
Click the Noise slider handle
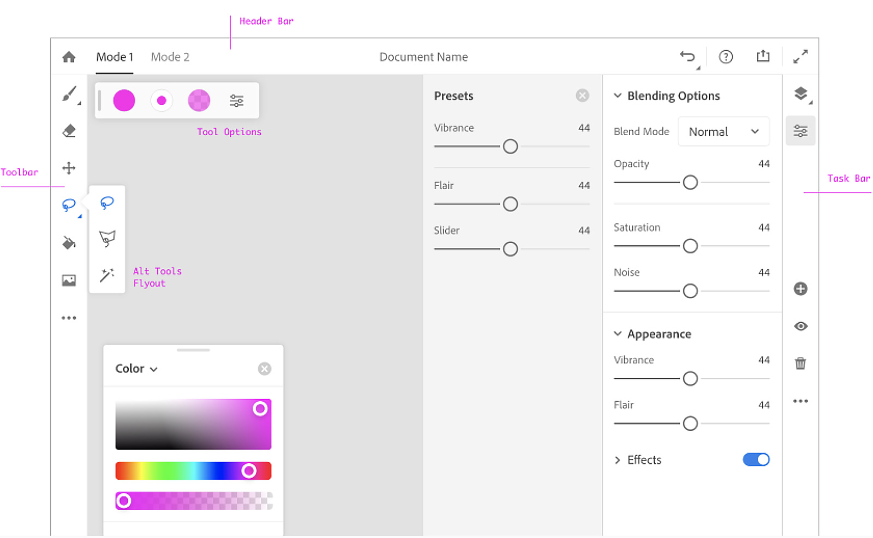pos(690,291)
